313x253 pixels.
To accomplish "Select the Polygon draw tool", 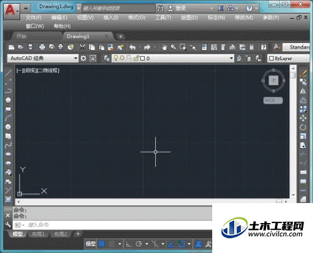I will 8,100.
